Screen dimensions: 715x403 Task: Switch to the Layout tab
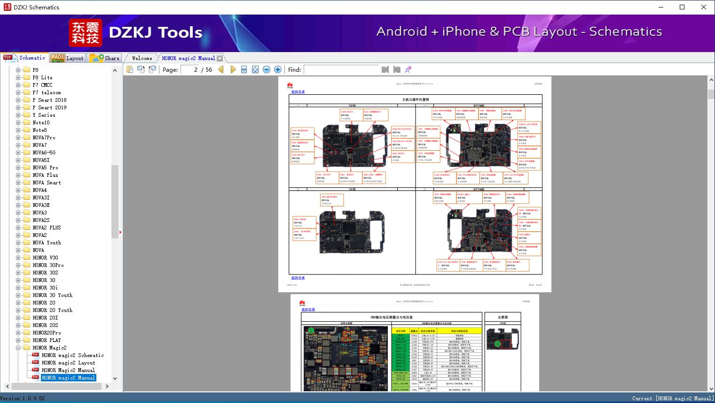[x=67, y=58]
